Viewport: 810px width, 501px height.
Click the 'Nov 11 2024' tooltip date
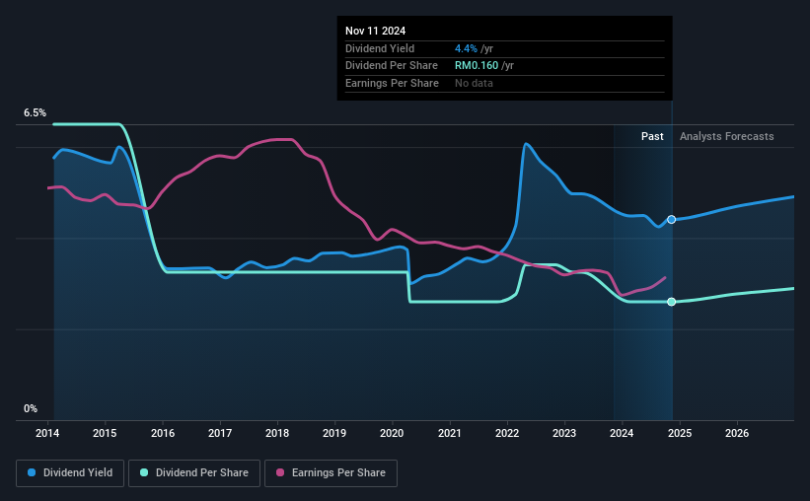(375, 31)
